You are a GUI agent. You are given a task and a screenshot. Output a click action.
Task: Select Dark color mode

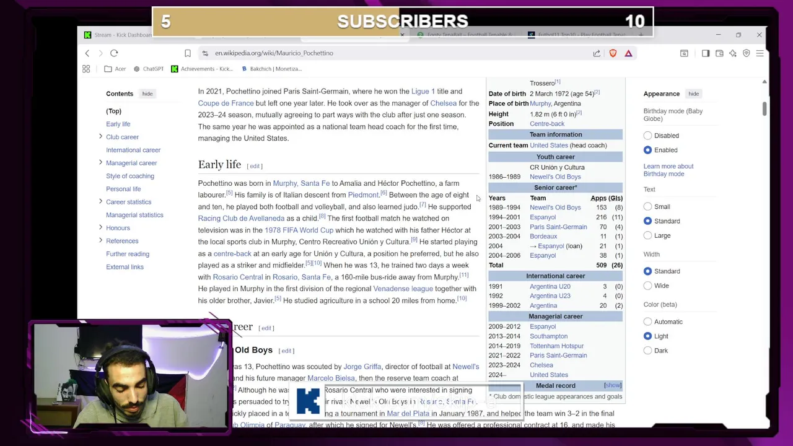[647, 351]
